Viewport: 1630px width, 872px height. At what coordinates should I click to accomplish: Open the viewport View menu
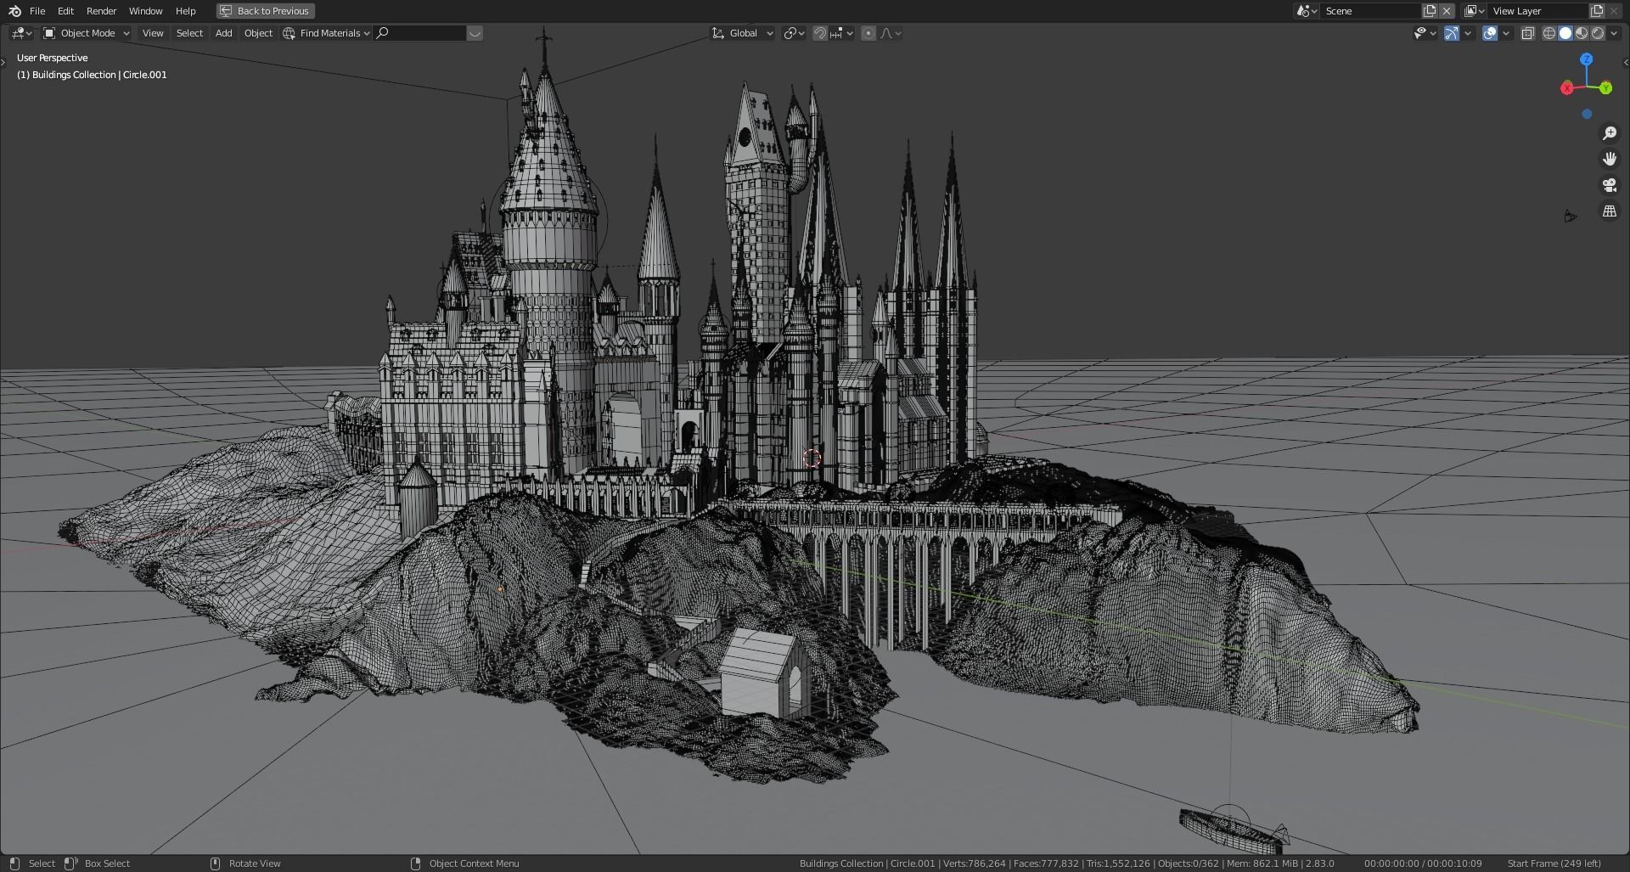pos(153,33)
